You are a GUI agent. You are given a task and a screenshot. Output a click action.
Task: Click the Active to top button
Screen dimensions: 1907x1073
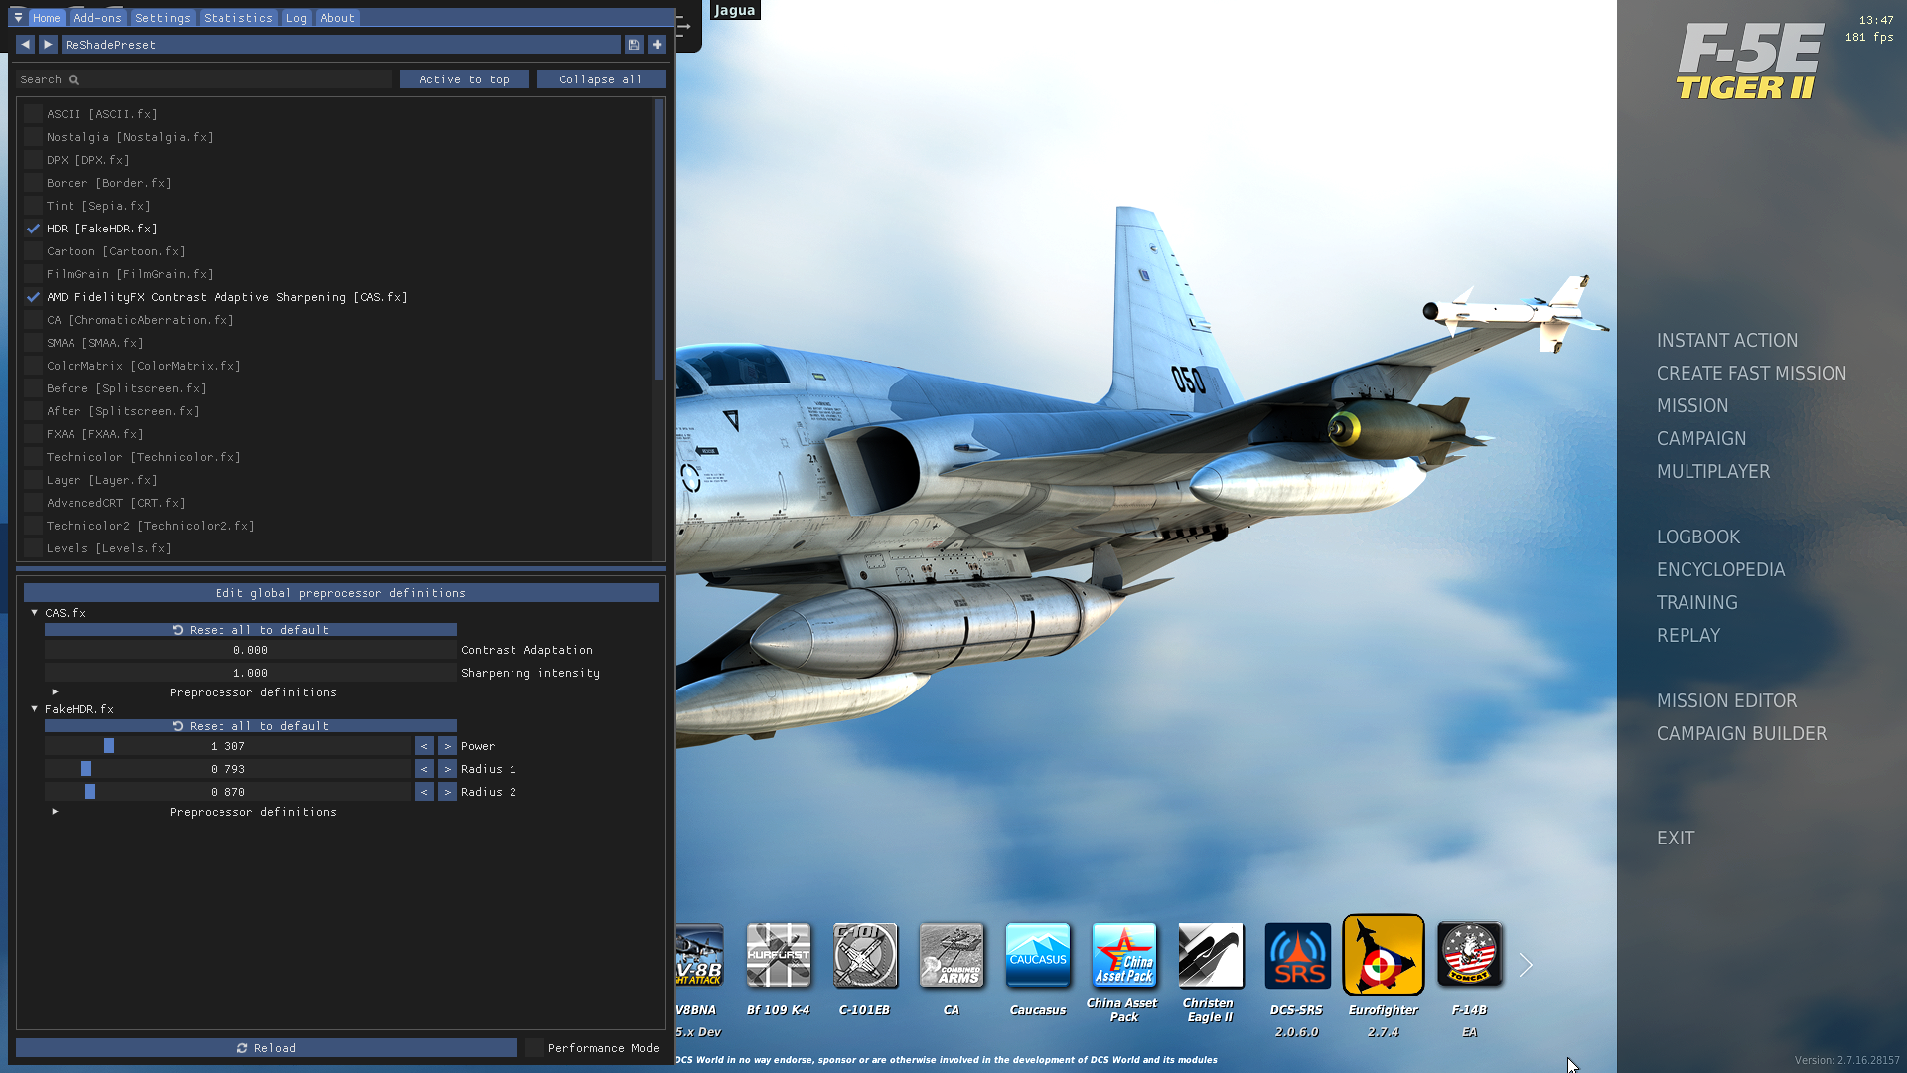click(464, 79)
